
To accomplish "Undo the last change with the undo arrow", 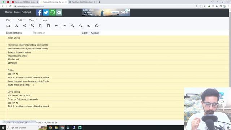I will coord(56,26).
